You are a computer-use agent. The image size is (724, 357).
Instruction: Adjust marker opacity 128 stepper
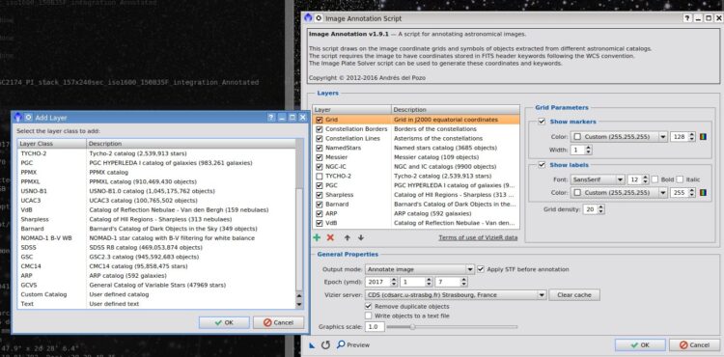[691, 137]
